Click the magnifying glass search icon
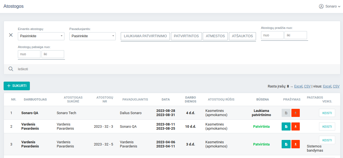The image size is (343, 158). tap(11, 69)
